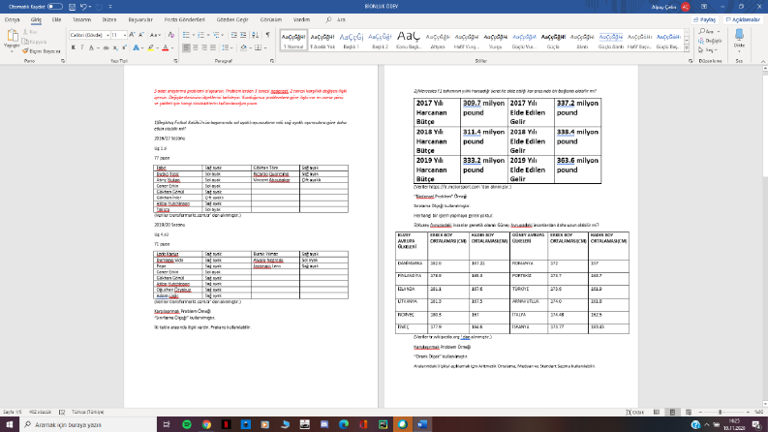Open Spotify from the taskbar
The width and height of the screenshot is (768, 432).
click(x=187, y=424)
